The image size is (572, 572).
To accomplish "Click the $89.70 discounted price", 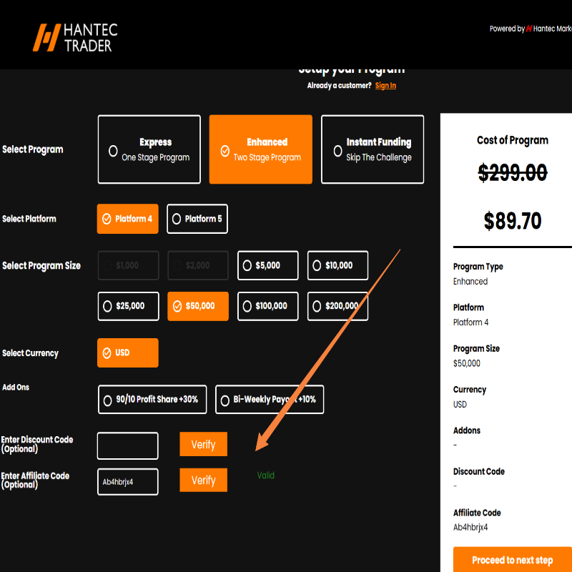I will [513, 221].
